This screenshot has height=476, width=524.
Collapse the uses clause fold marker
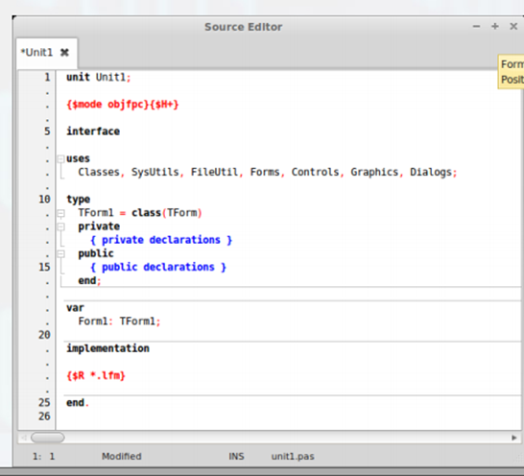click(60, 158)
